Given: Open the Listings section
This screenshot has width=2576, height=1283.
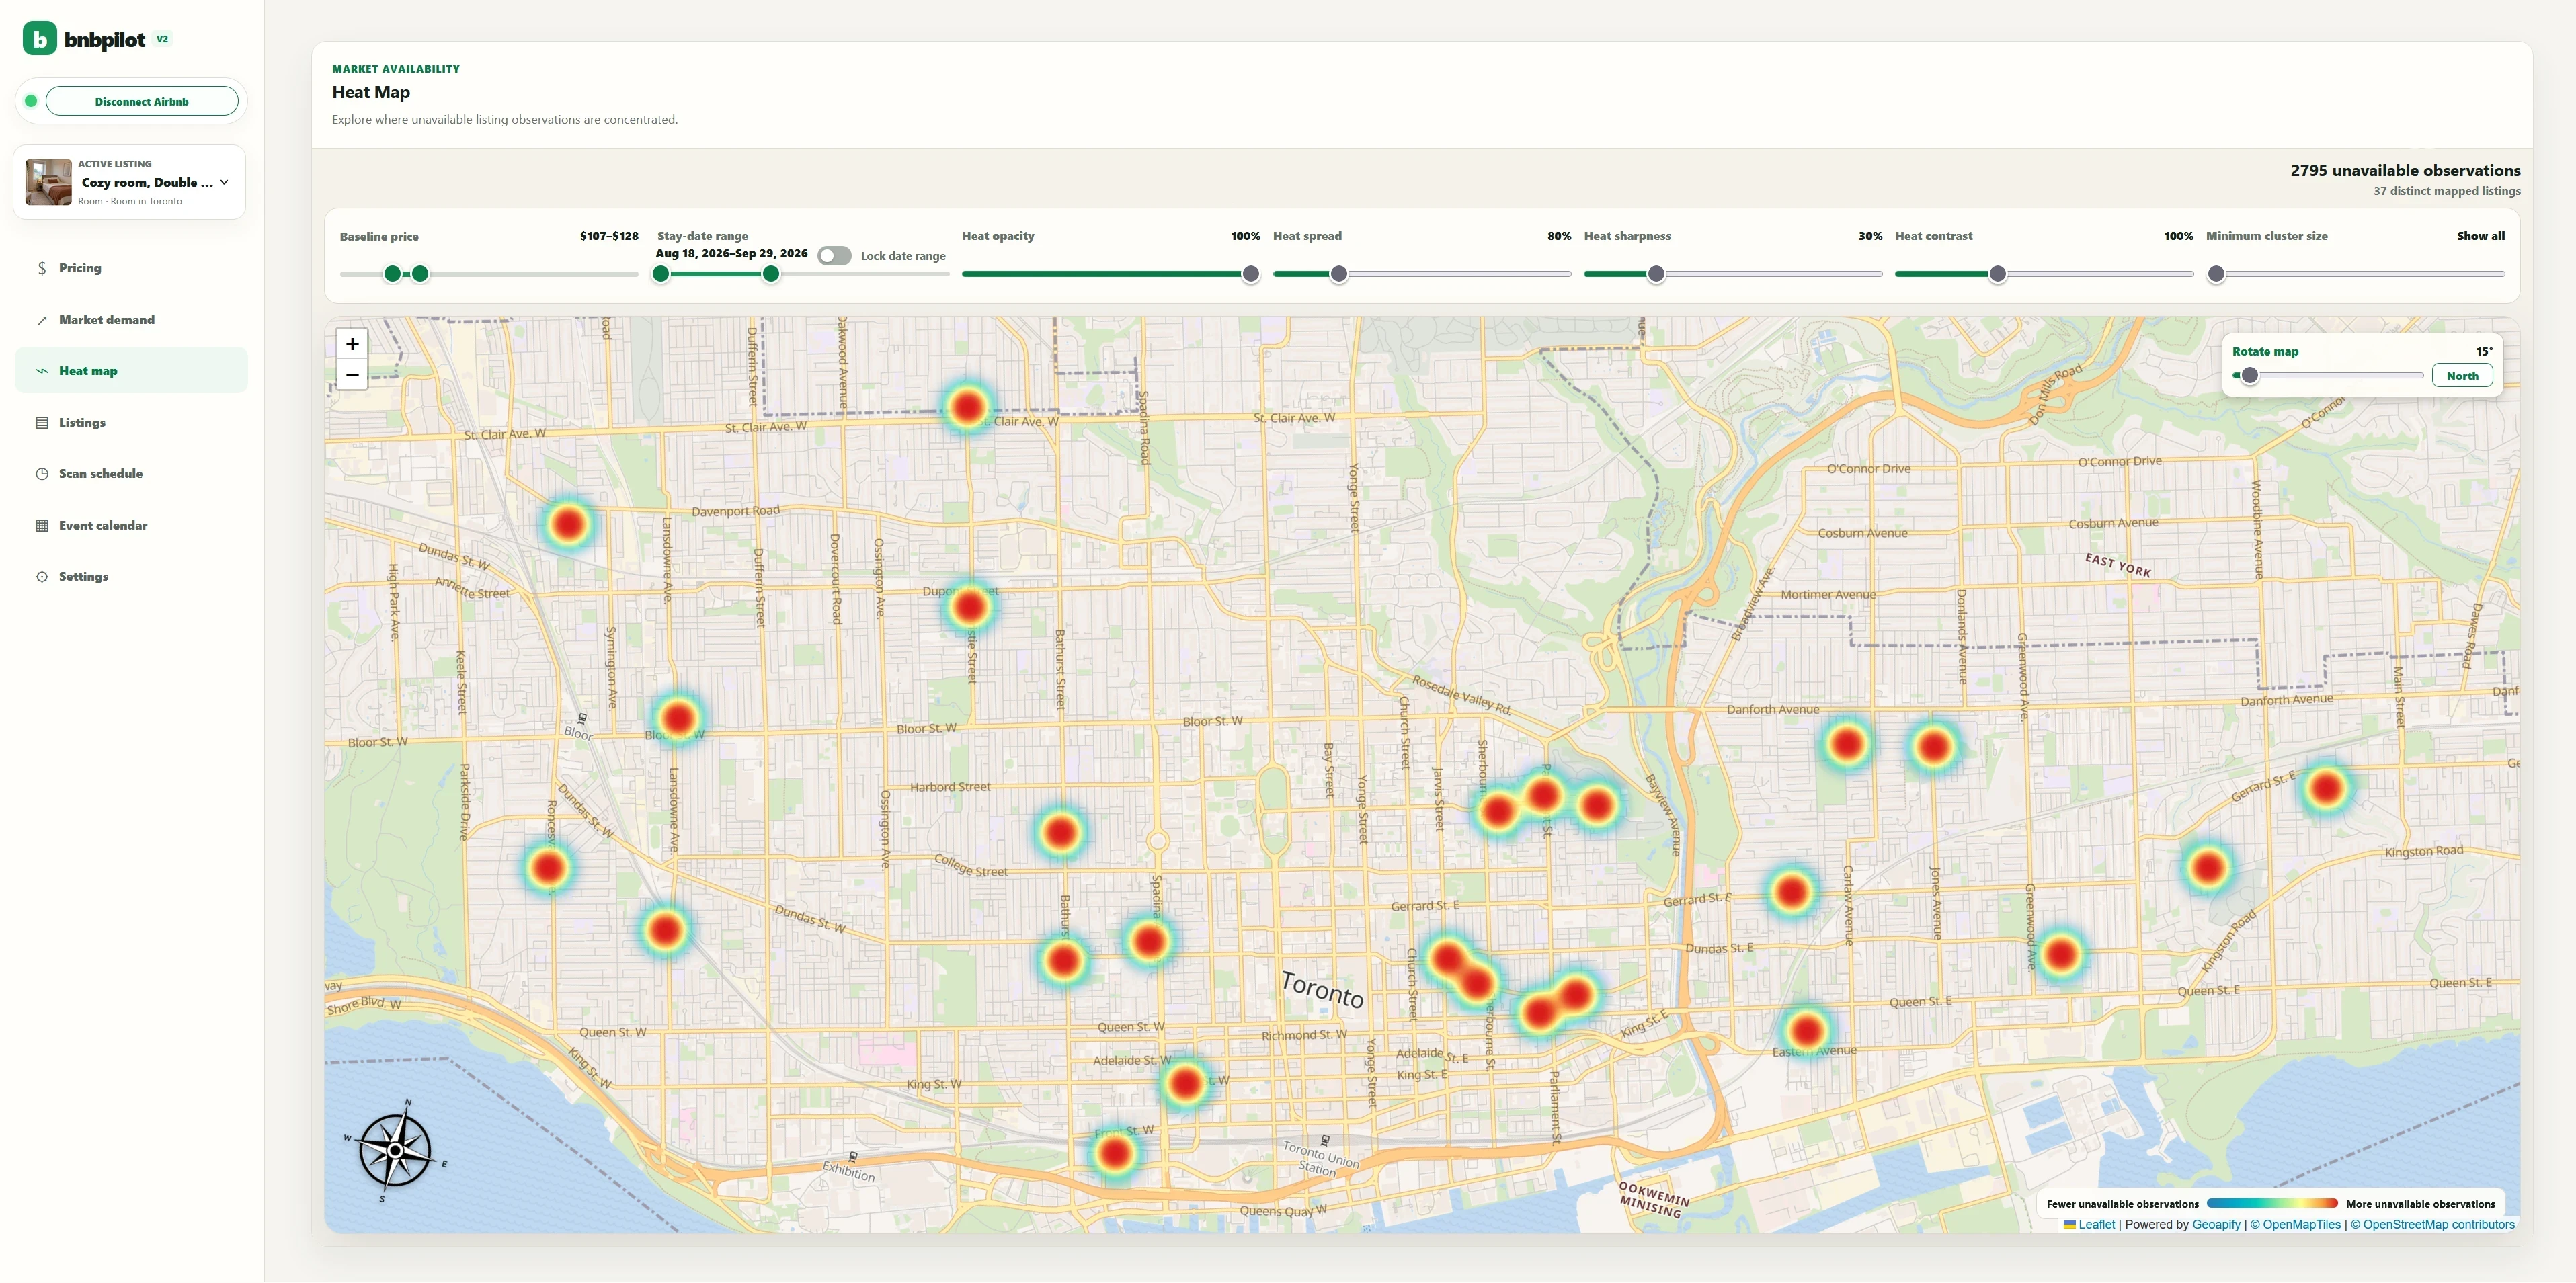Looking at the screenshot, I should coord(131,423).
